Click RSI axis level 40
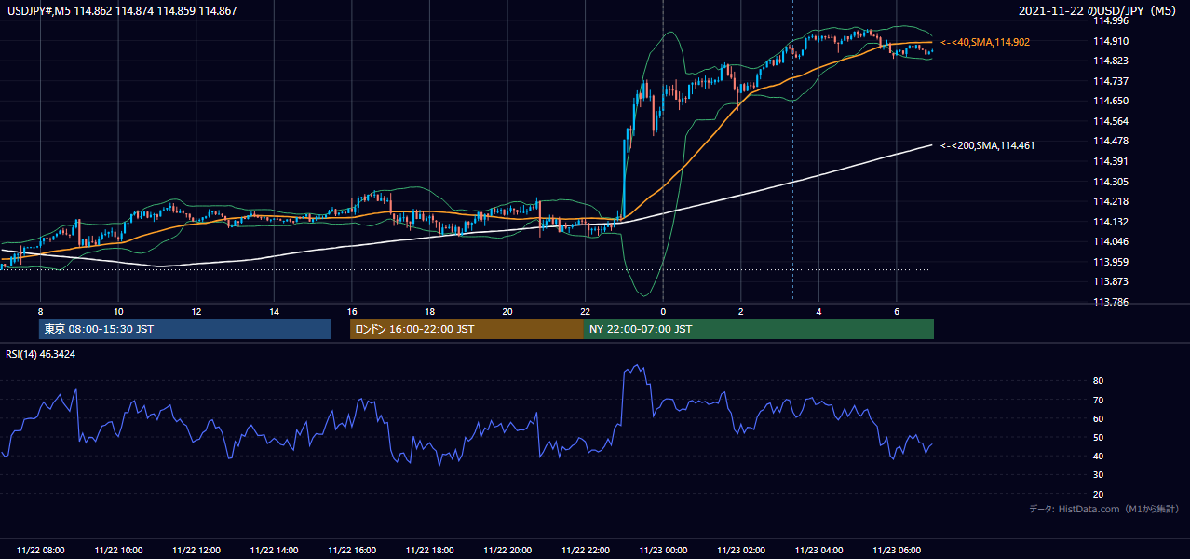1190x559 pixels. [1099, 456]
